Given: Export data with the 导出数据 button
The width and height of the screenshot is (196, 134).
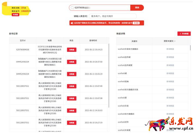Looking at the screenshot, I should pos(184,34).
